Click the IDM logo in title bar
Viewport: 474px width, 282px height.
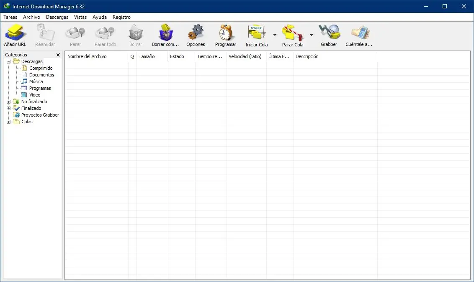pos(7,6)
